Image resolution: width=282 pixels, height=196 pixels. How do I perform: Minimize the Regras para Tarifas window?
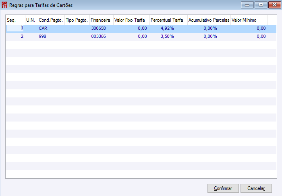247,5
